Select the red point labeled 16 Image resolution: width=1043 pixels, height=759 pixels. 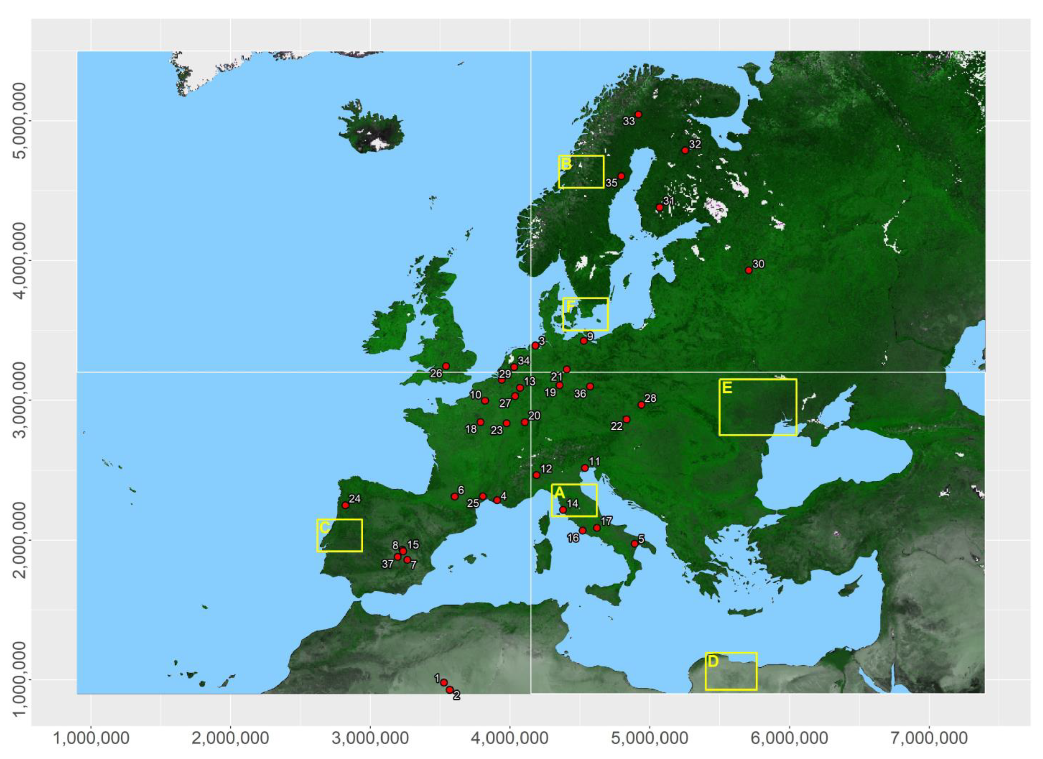(583, 530)
